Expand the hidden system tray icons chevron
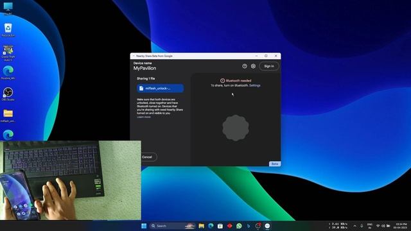Viewport: 411px width, 231px height. pos(354,226)
